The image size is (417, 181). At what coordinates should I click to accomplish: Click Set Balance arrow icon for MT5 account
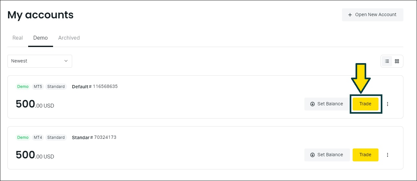click(313, 104)
